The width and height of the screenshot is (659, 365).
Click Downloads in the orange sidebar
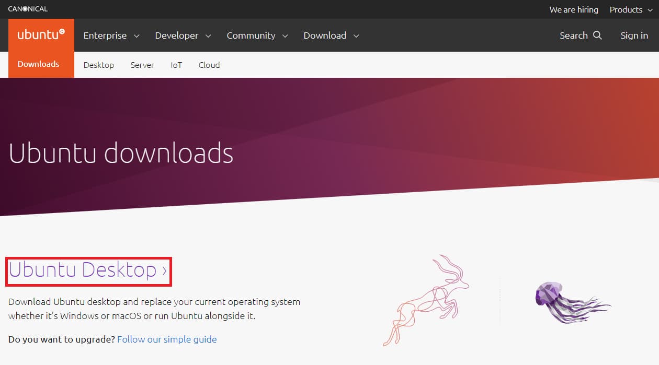coord(38,64)
